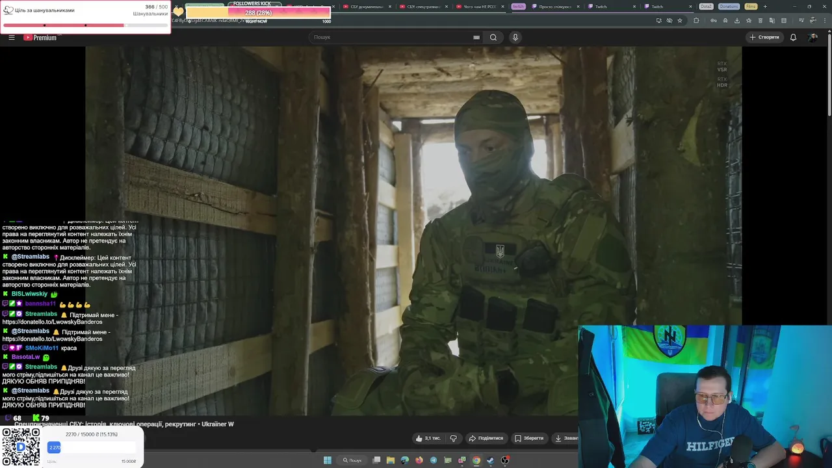
Task: Dislike the video with thumbs-down
Action: (453, 438)
